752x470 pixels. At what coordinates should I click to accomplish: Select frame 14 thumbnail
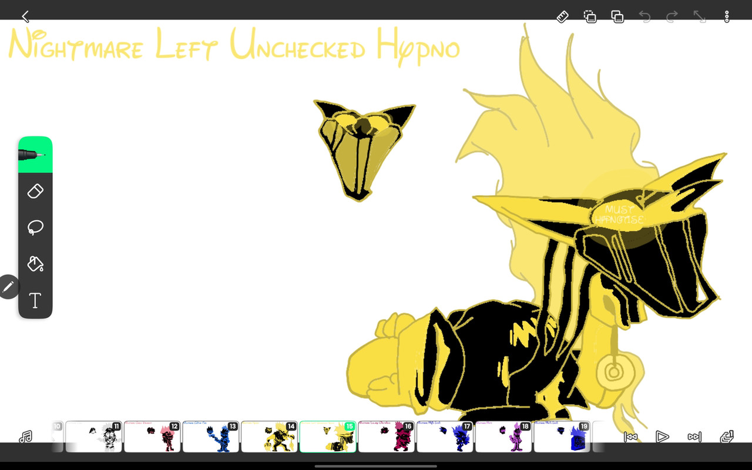click(269, 437)
